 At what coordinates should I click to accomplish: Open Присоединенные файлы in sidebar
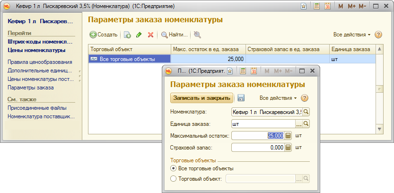click(37, 108)
